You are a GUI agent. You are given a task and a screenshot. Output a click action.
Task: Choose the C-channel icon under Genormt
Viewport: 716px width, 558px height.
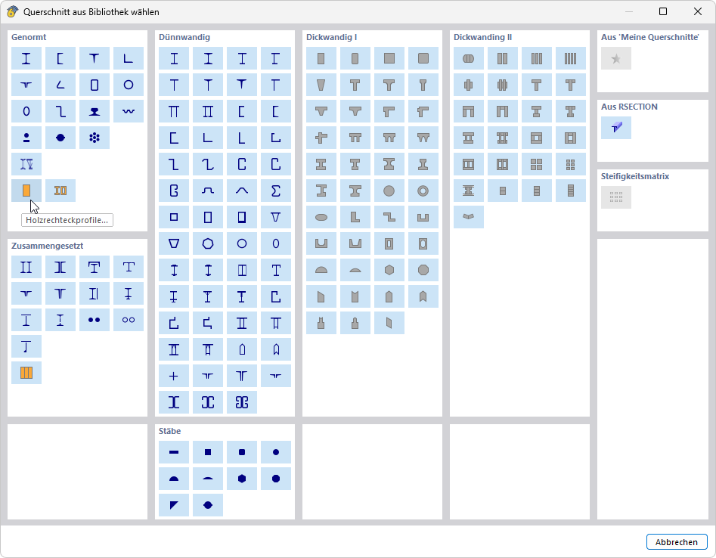tap(60, 58)
